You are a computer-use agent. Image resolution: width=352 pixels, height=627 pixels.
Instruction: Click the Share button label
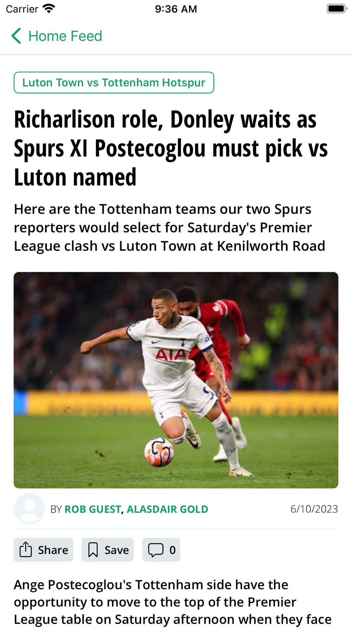53,550
